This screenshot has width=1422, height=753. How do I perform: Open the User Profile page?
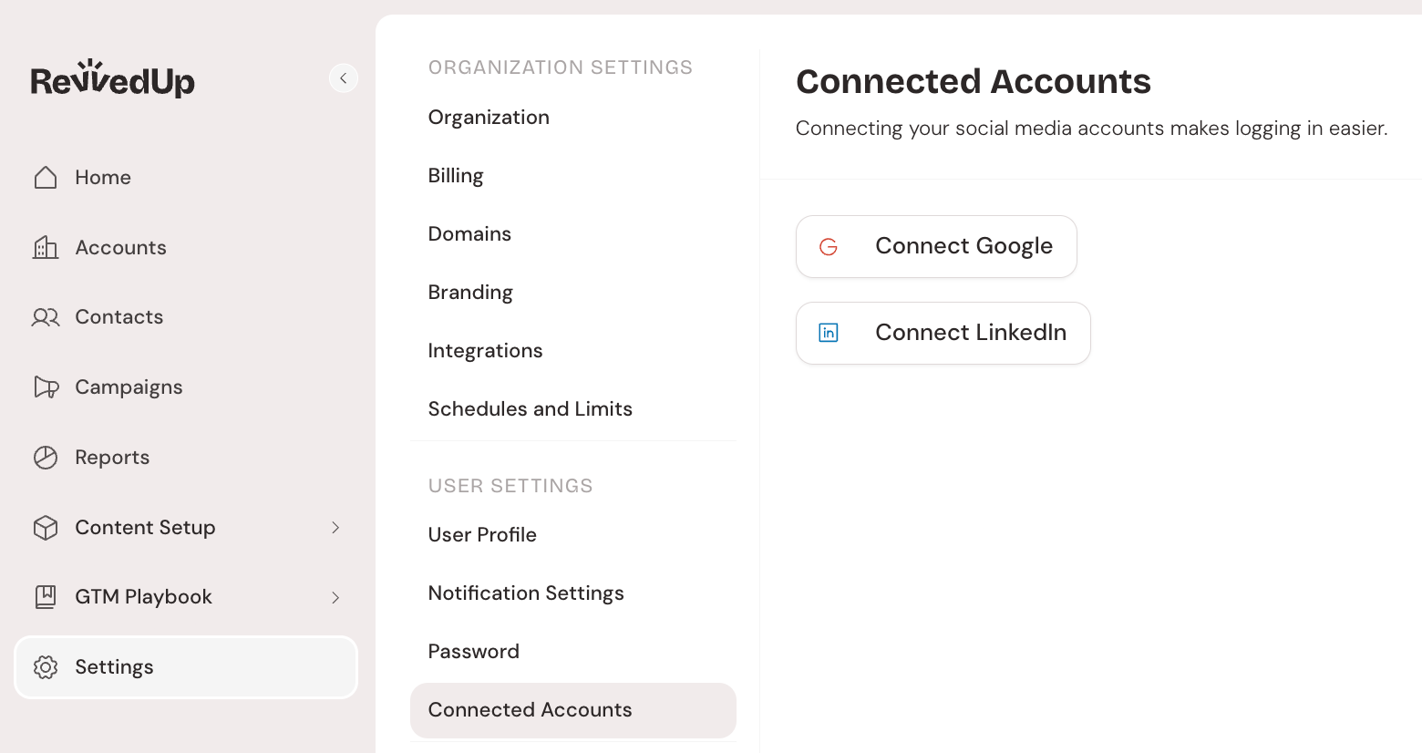click(482, 535)
